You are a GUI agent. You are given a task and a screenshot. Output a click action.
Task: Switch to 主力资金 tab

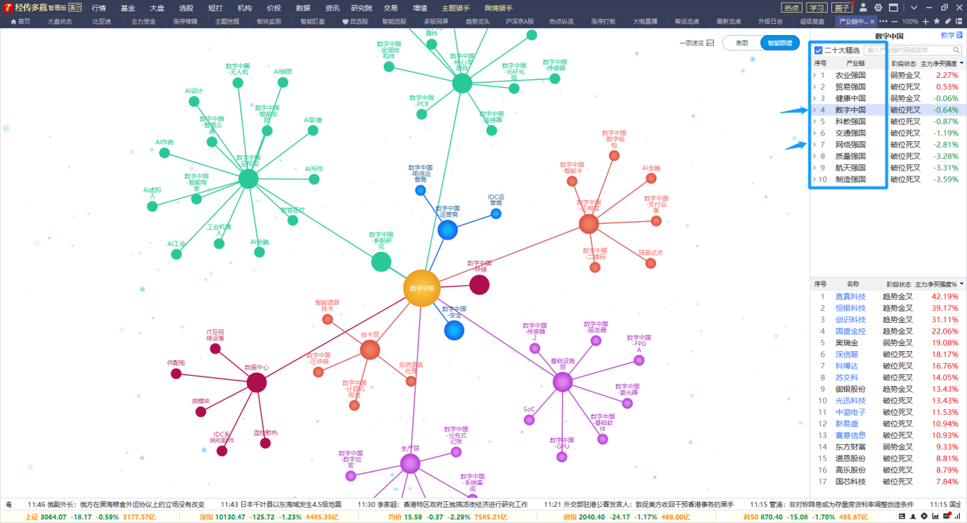(143, 22)
